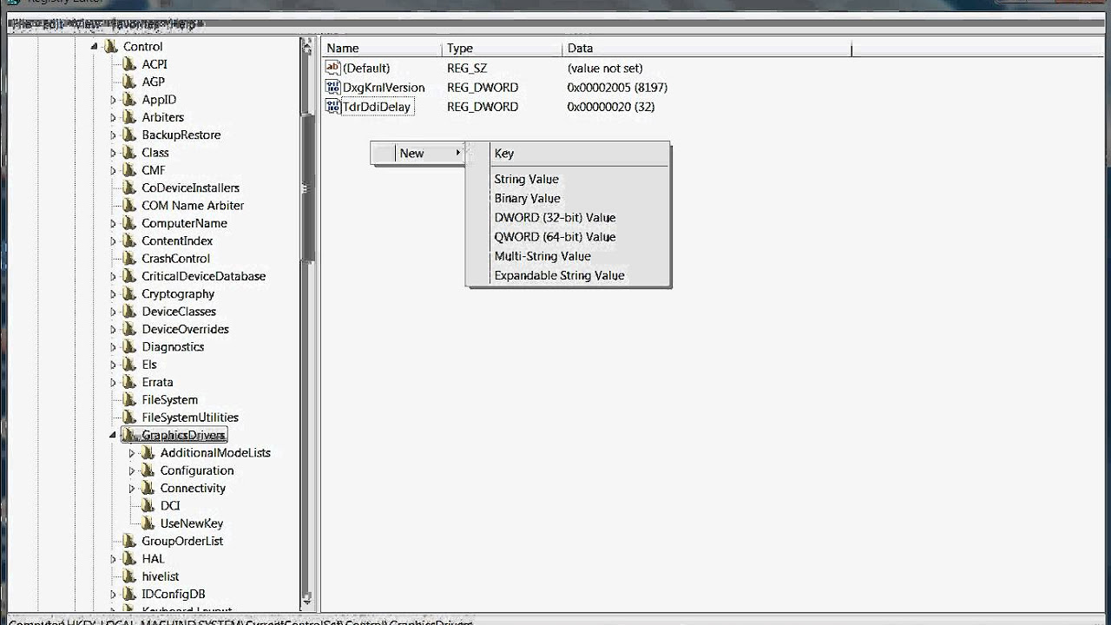This screenshot has width=1111, height=625.
Task: Click the CoDeviceInstallers folder icon
Action: pyautogui.click(x=129, y=187)
